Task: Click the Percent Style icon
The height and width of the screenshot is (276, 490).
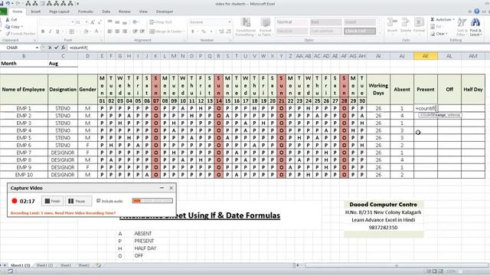Action: (x=204, y=31)
